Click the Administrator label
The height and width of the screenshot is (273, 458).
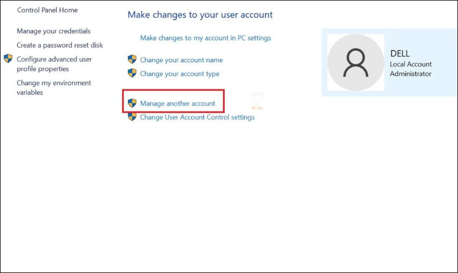coord(411,74)
